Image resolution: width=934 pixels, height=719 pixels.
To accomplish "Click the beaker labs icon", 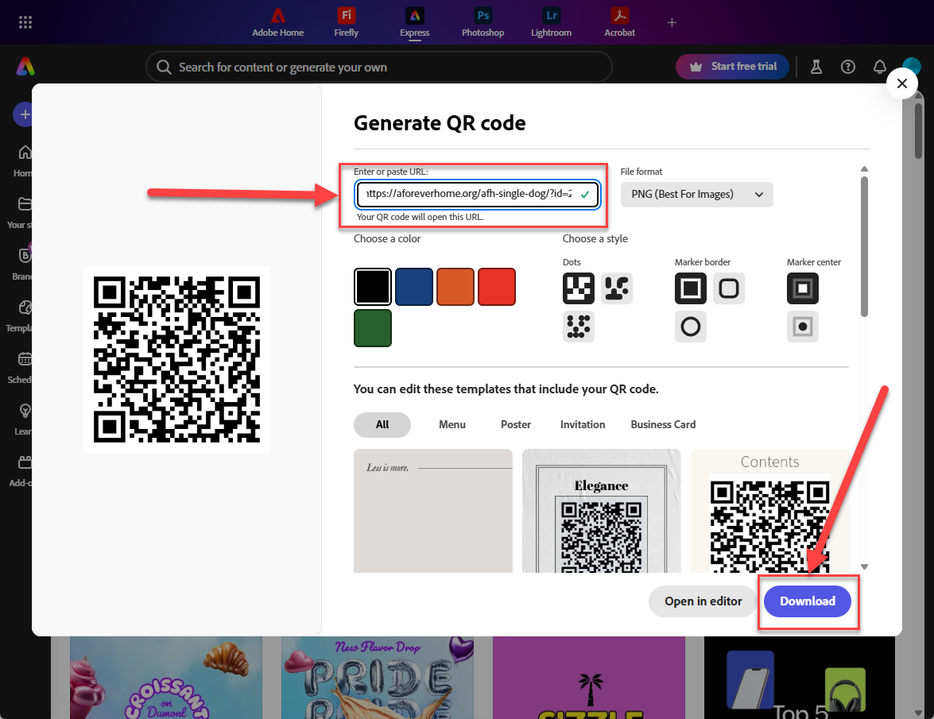I will coord(816,67).
